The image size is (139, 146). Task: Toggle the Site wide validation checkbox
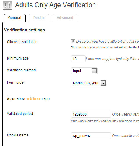[73, 42]
